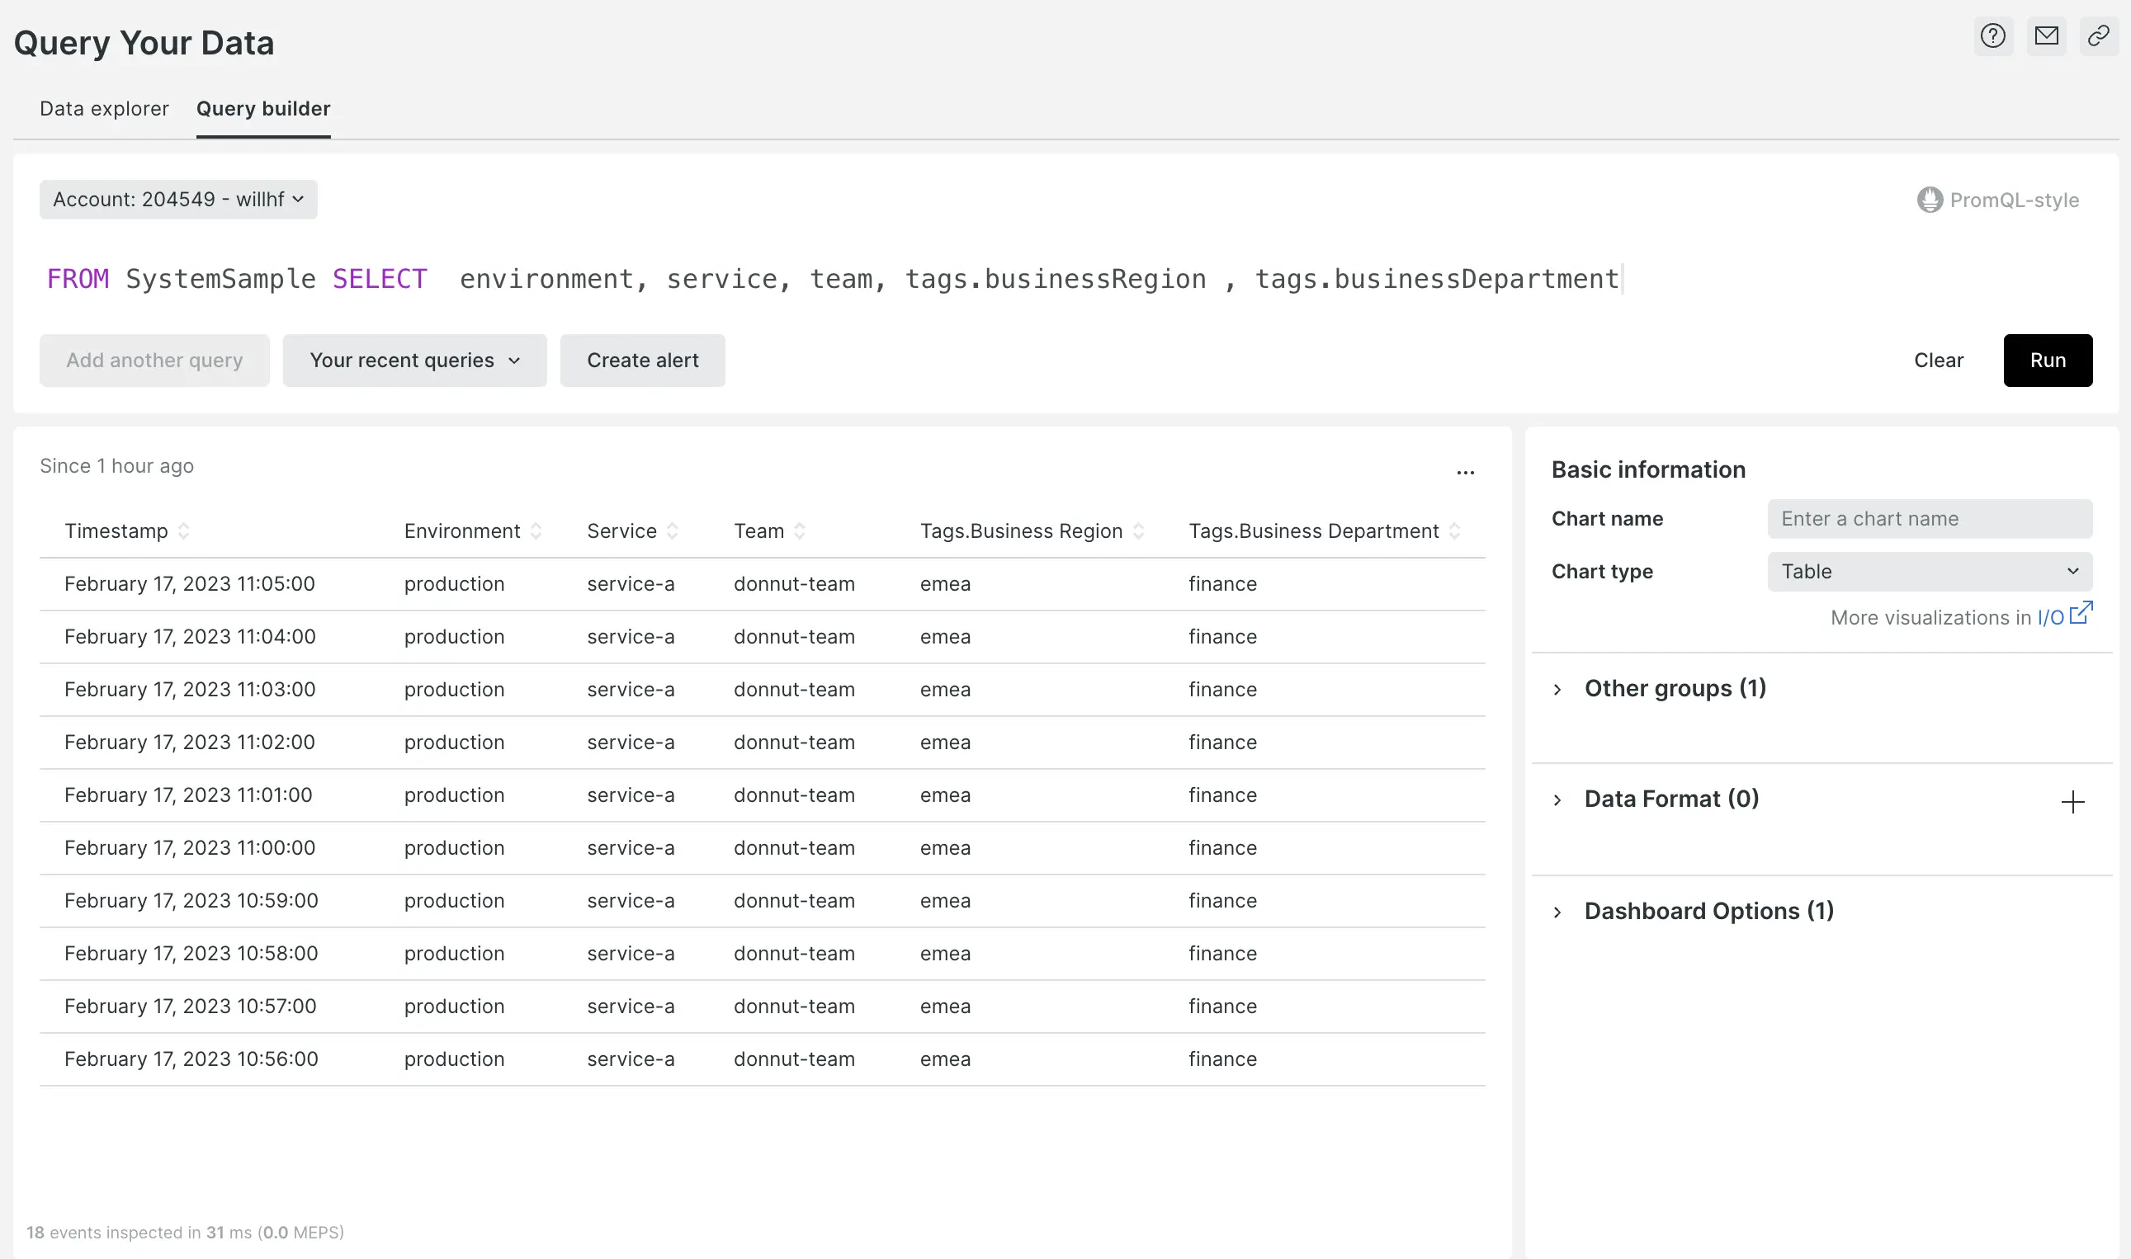2131x1259 pixels.
Task: Click the email feedback envelope icon
Action: (2047, 35)
